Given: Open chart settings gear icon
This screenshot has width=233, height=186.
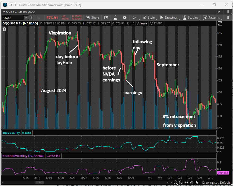Looking at the screenshot, I should tap(124, 18).
